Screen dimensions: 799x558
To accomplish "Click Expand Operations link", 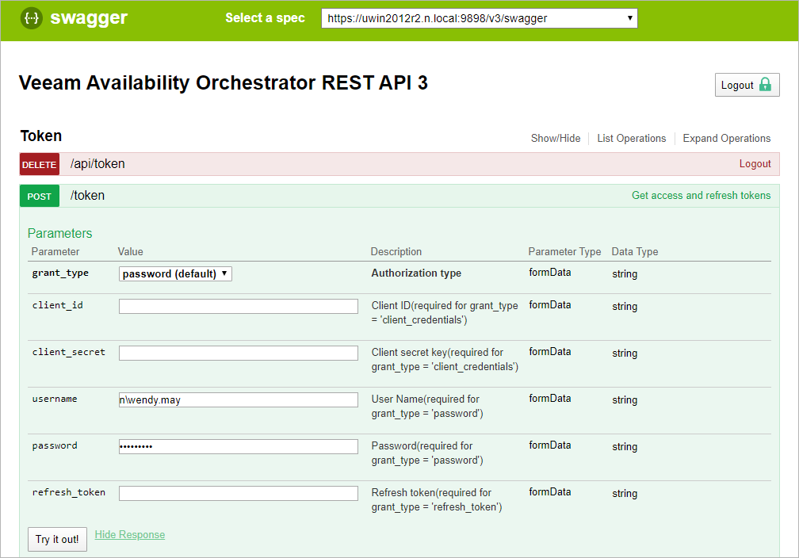I will coord(727,138).
